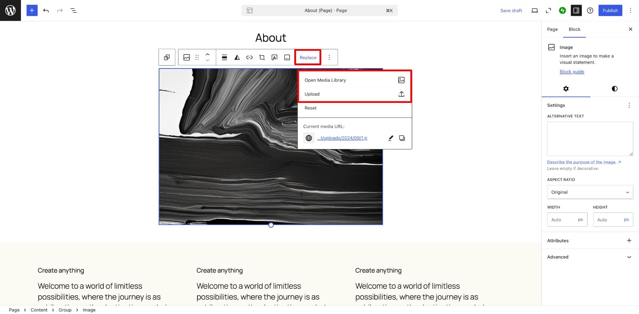The height and width of the screenshot is (314, 639).
Task: Apply duotone filter from block toolbar
Action: pyautogui.click(x=237, y=57)
